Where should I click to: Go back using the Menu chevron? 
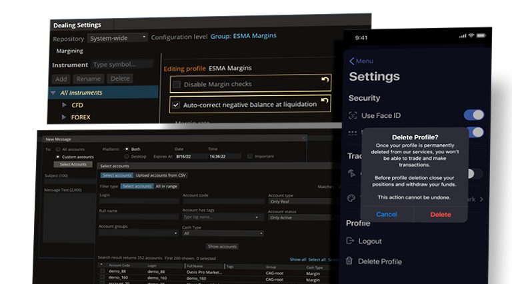(x=353, y=61)
